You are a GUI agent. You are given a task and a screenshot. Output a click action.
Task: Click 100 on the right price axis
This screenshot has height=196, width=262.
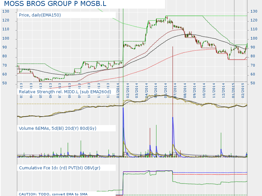pos(254,38)
